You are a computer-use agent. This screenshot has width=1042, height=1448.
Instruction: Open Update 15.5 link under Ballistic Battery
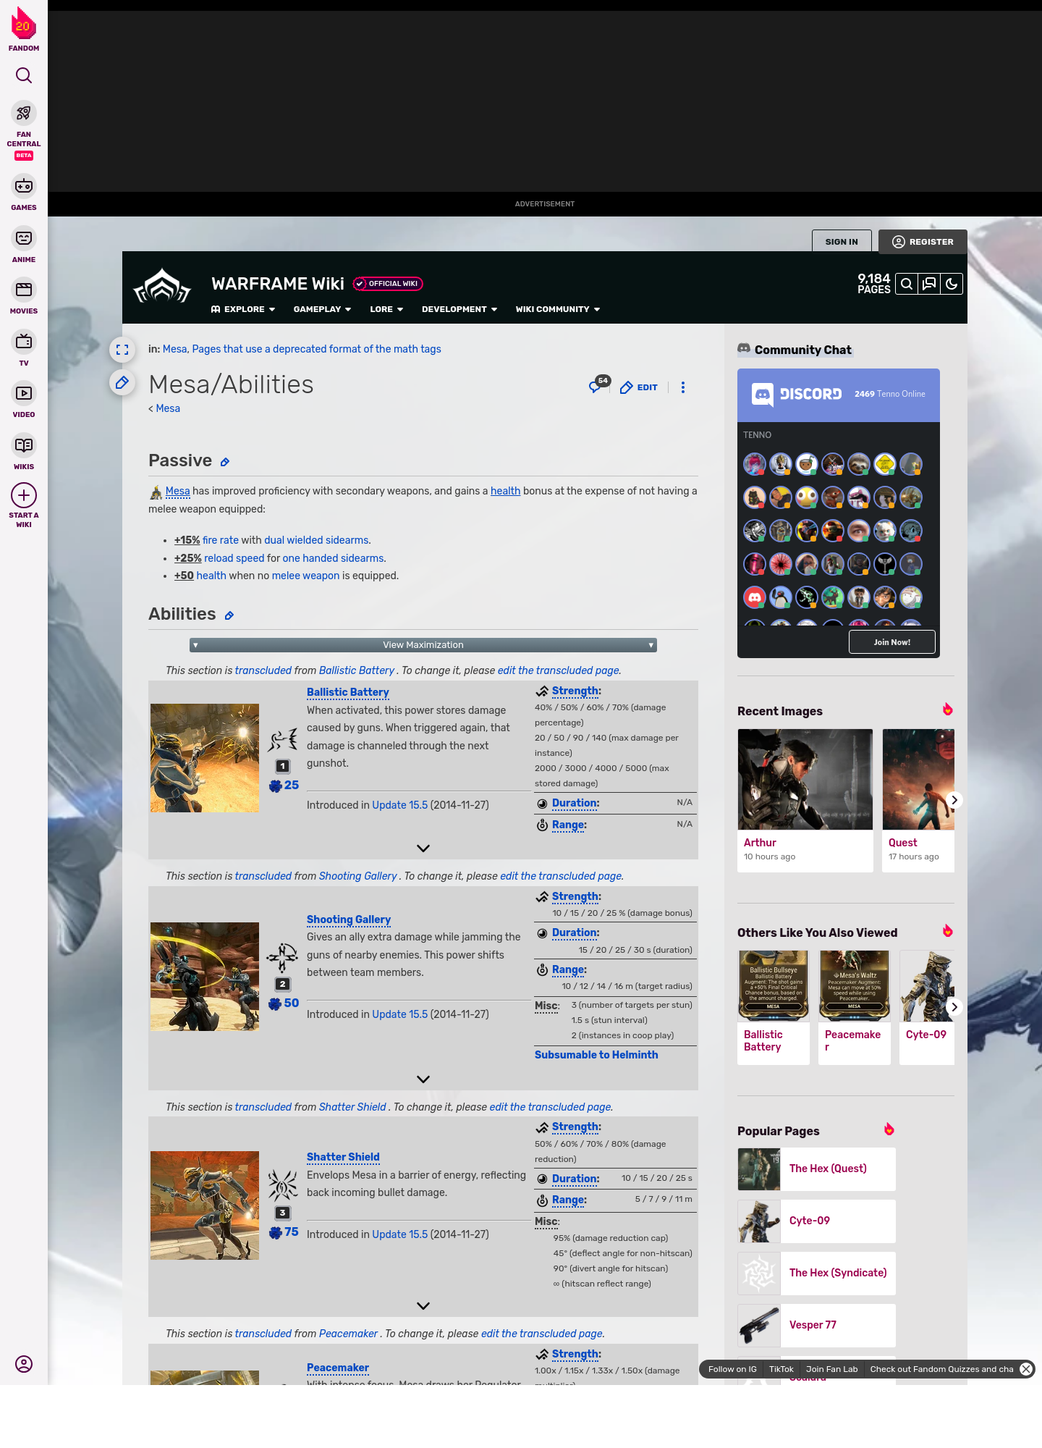399,805
